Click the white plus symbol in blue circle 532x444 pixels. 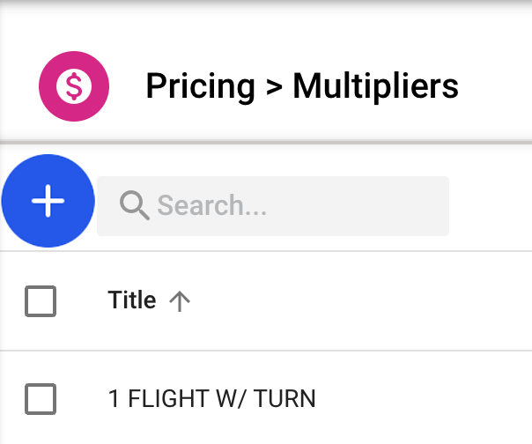pos(48,201)
